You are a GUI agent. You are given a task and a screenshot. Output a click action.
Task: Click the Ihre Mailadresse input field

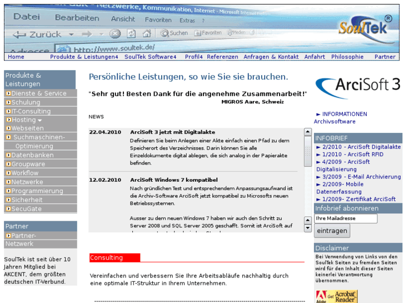coord(346,218)
